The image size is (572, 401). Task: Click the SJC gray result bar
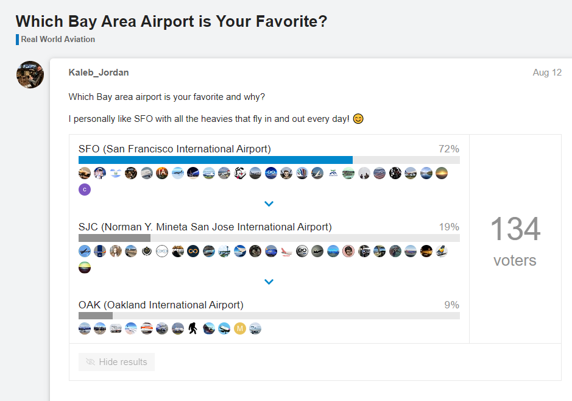(115, 238)
